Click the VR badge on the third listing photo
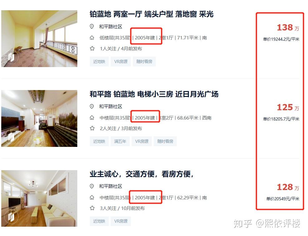 click(x=12, y=217)
